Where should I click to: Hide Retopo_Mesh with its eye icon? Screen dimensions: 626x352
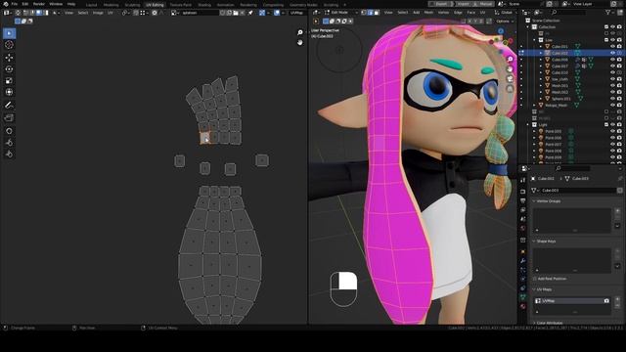click(613, 105)
